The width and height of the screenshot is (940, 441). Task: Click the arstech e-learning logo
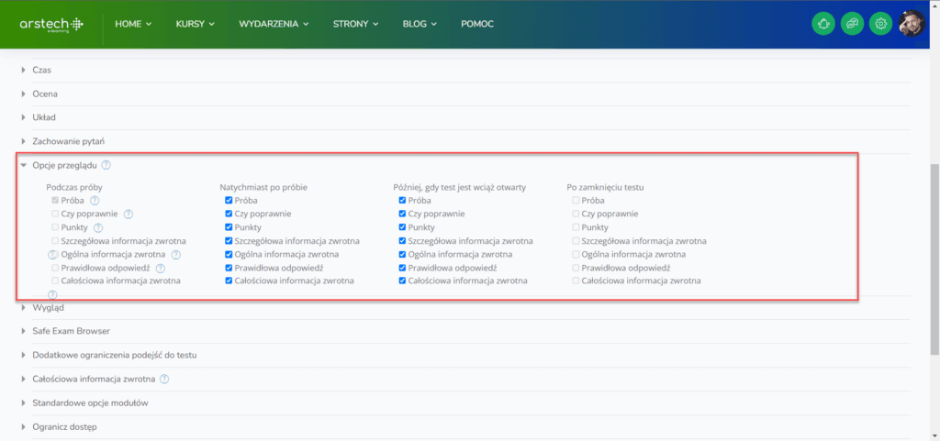coord(51,25)
